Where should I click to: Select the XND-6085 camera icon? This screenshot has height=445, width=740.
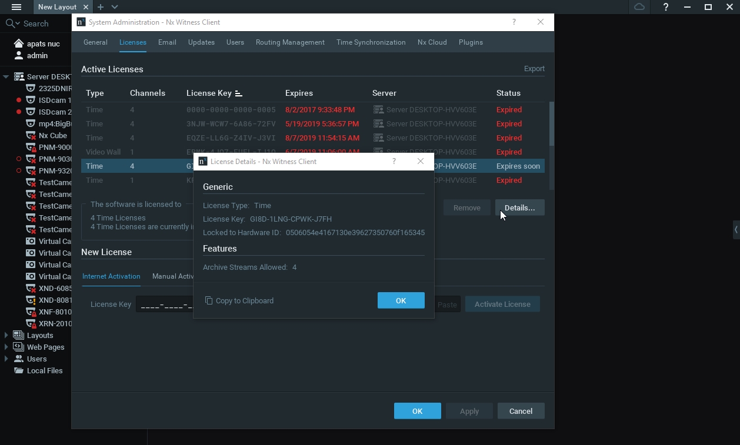point(31,288)
